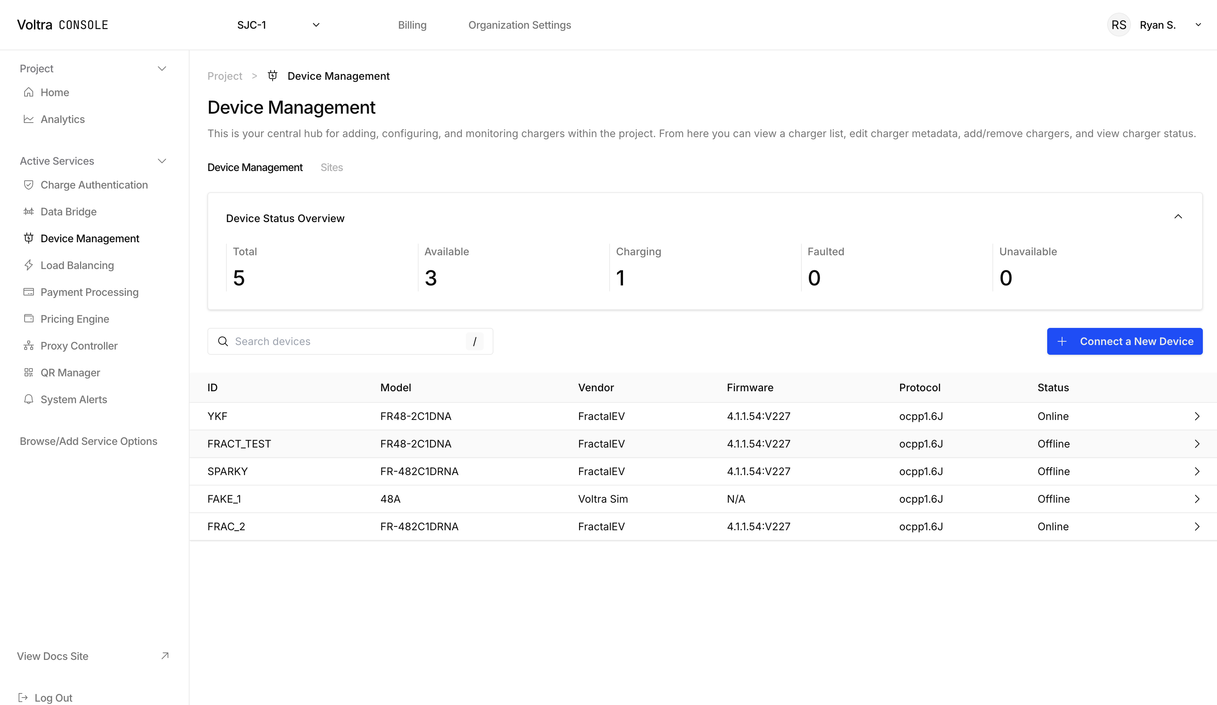This screenshot has width=1217, height=705.
Task: Select the Load Balancing lightning icon
Action: pyautogui.click(x=29, y=265)
